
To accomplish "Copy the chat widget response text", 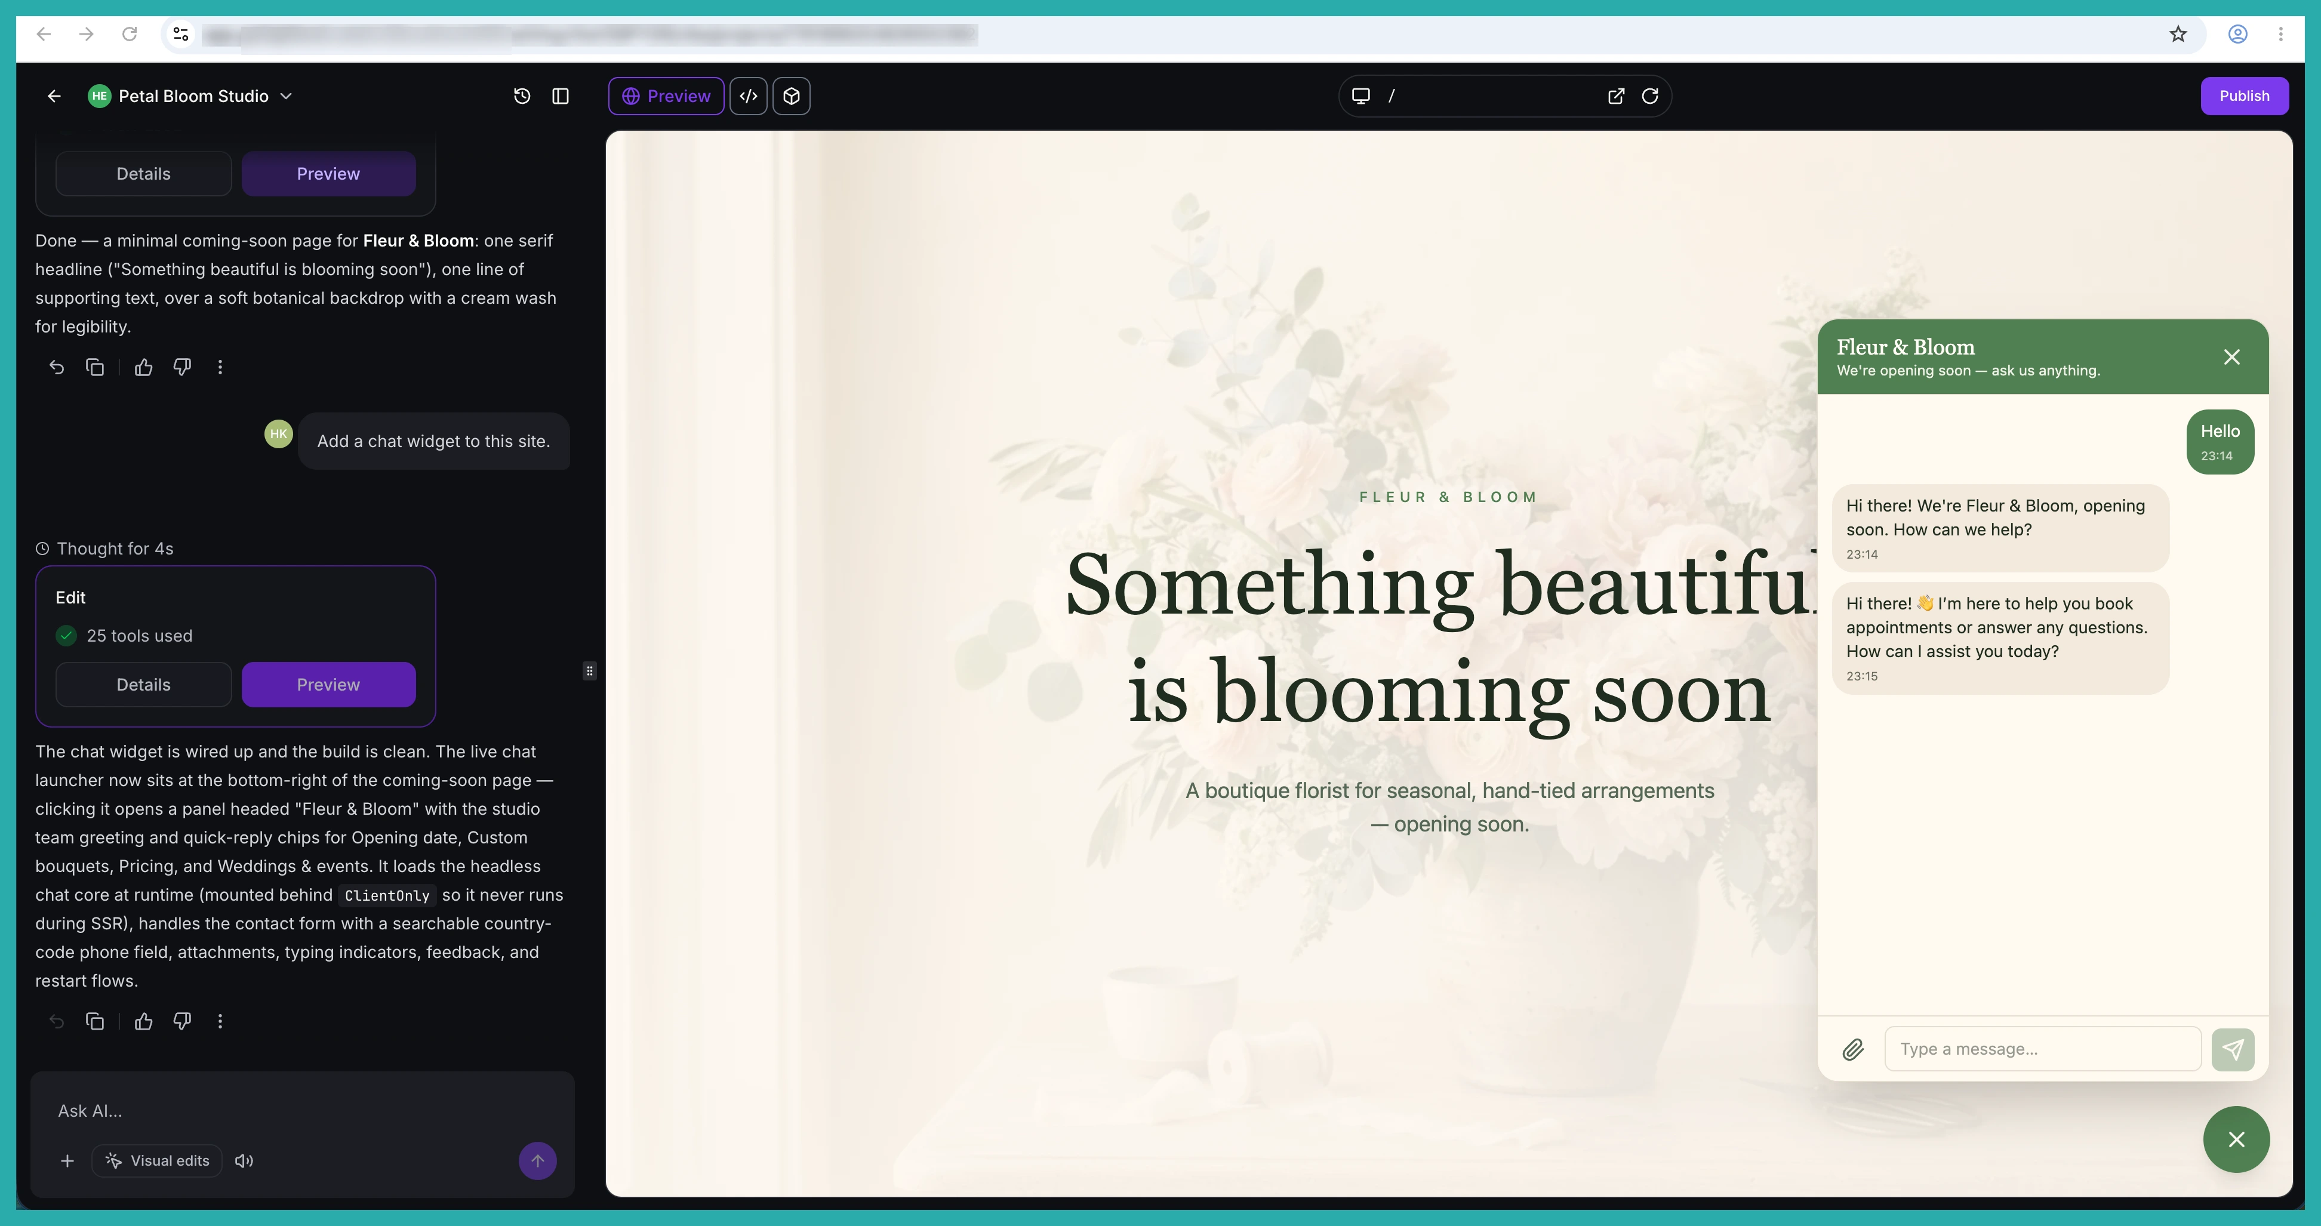I will point(96,1021).
